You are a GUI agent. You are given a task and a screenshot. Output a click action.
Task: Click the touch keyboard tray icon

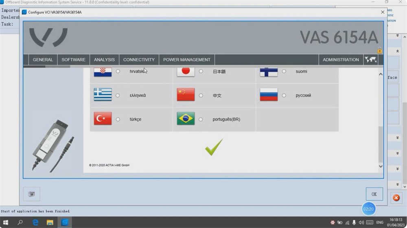click(x=370, y=223)
